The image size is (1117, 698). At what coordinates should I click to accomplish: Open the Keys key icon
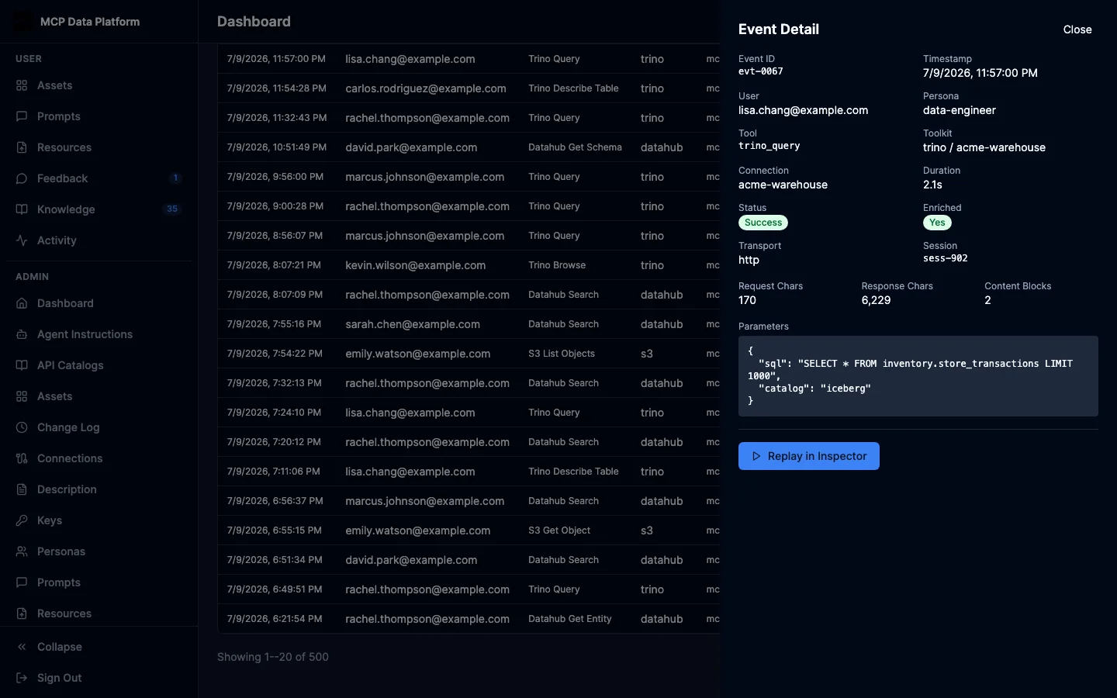click(22, 520)
